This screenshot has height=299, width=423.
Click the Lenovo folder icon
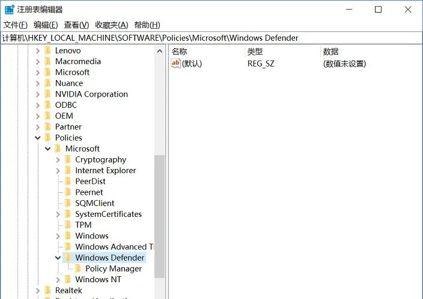click(47, 50)
